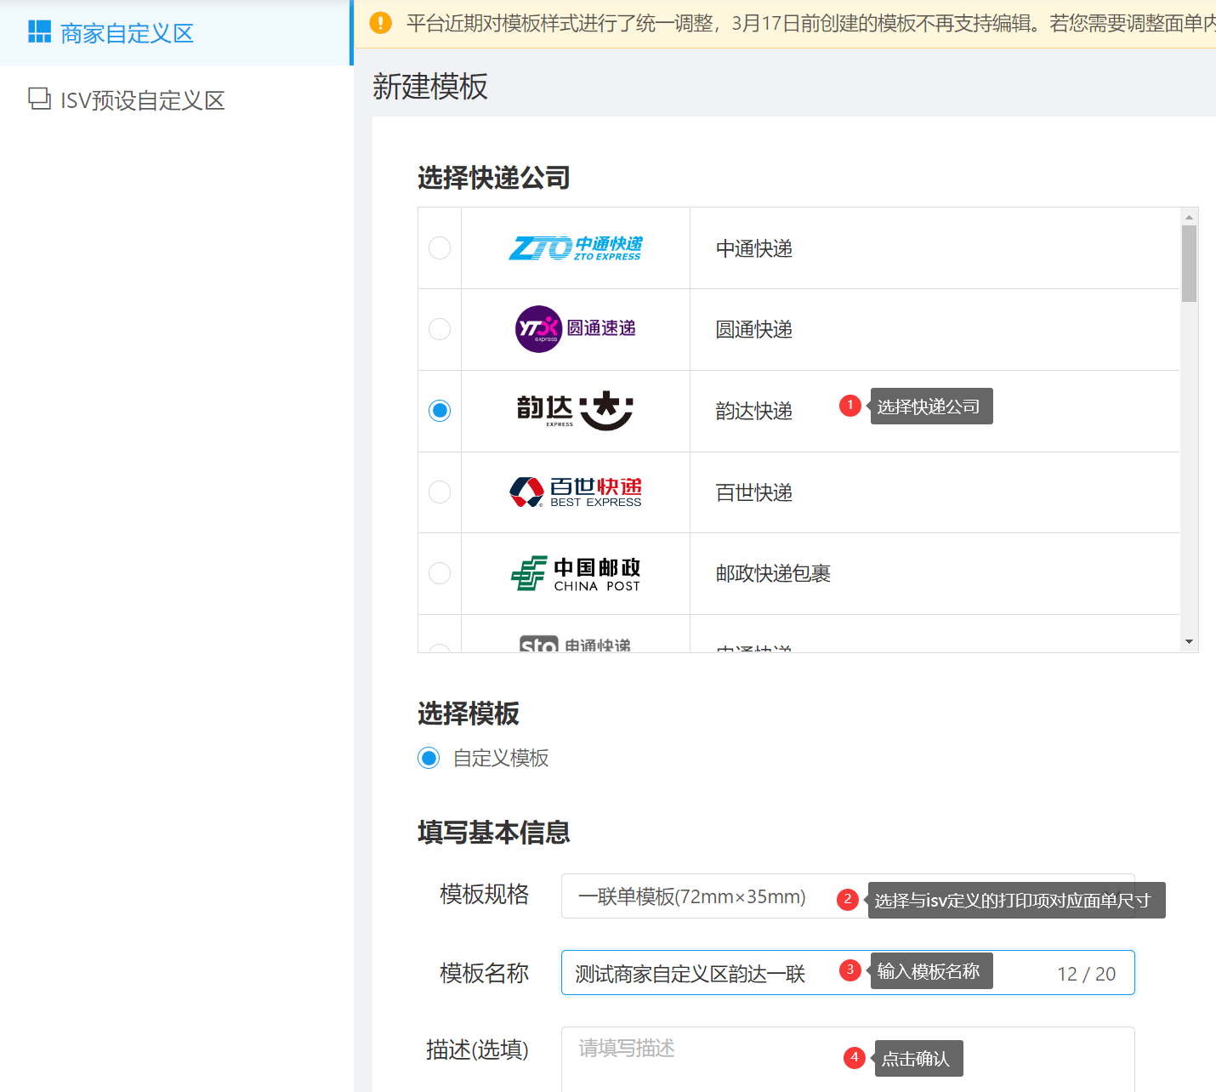Click the 邮政快递包裹 company name
The width and height of the screenshot is (1216, 1092).
(773, 573)
